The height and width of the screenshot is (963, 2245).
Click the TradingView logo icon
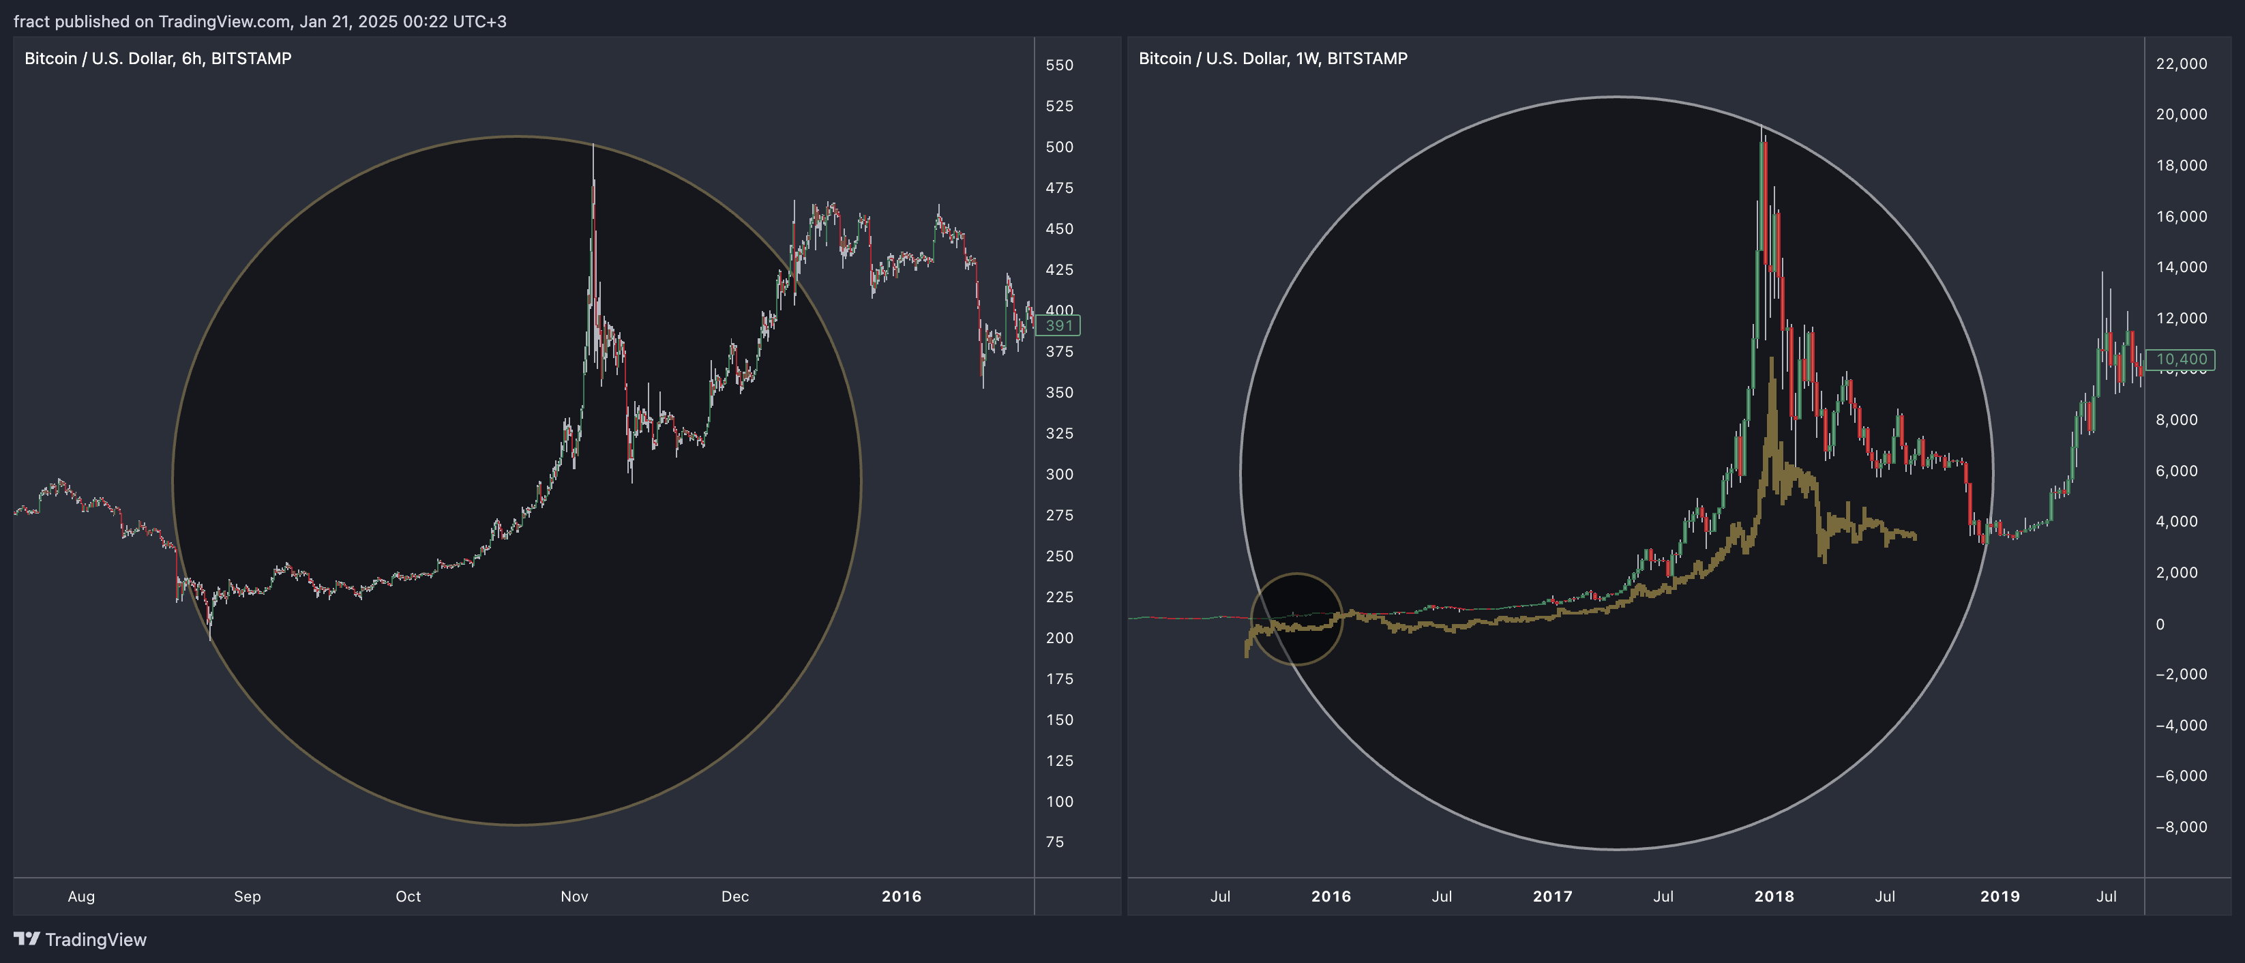tap(27, 938)
